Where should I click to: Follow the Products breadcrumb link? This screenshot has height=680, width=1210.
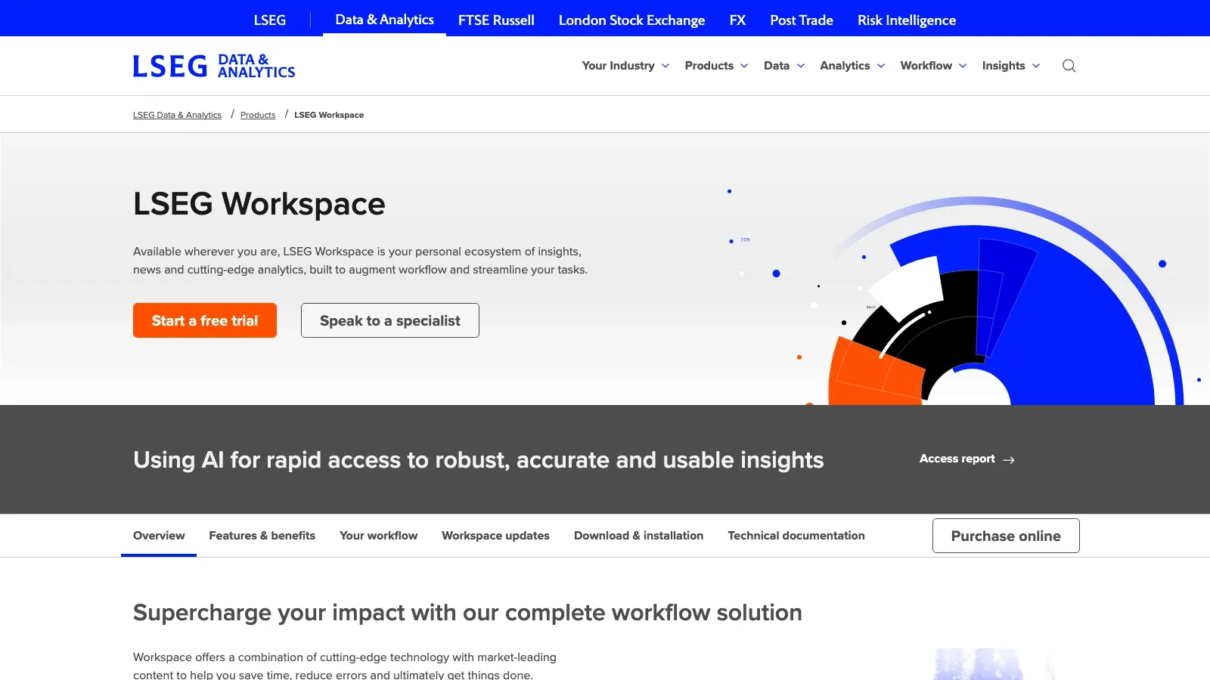coord(258,115)
